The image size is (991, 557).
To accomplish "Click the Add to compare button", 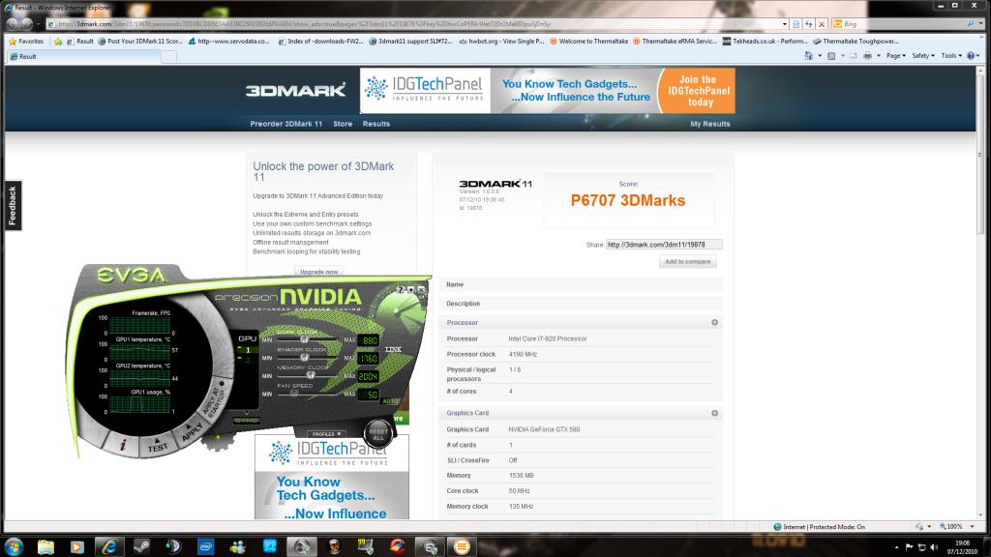I will 688,262.
